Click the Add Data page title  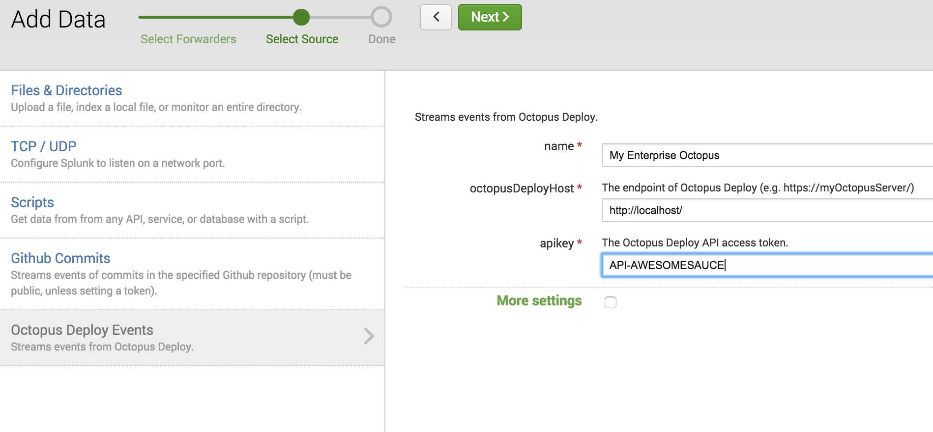[58, 20]
